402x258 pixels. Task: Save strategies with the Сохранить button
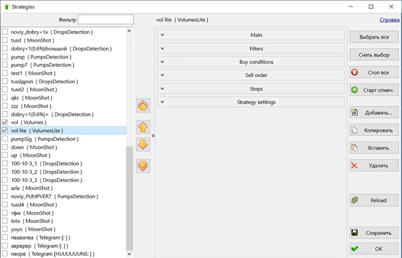(374, 233)
